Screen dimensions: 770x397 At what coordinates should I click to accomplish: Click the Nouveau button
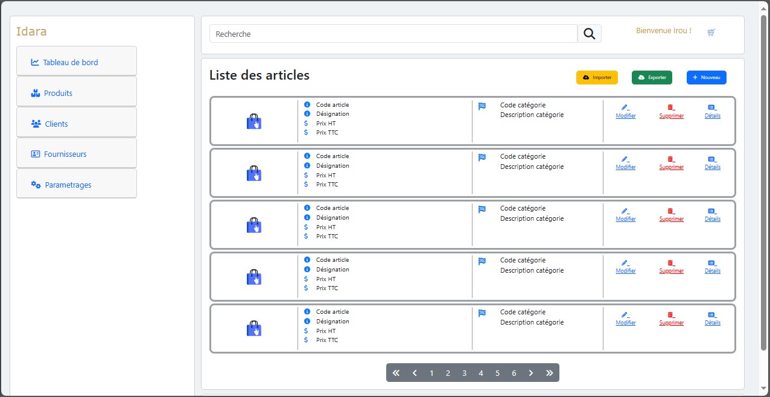pyautogui.click(x=706, y=77)
